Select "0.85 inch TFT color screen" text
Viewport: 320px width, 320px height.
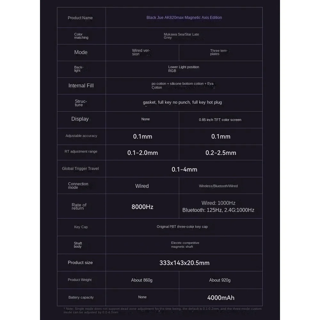[x=220, y=120]
